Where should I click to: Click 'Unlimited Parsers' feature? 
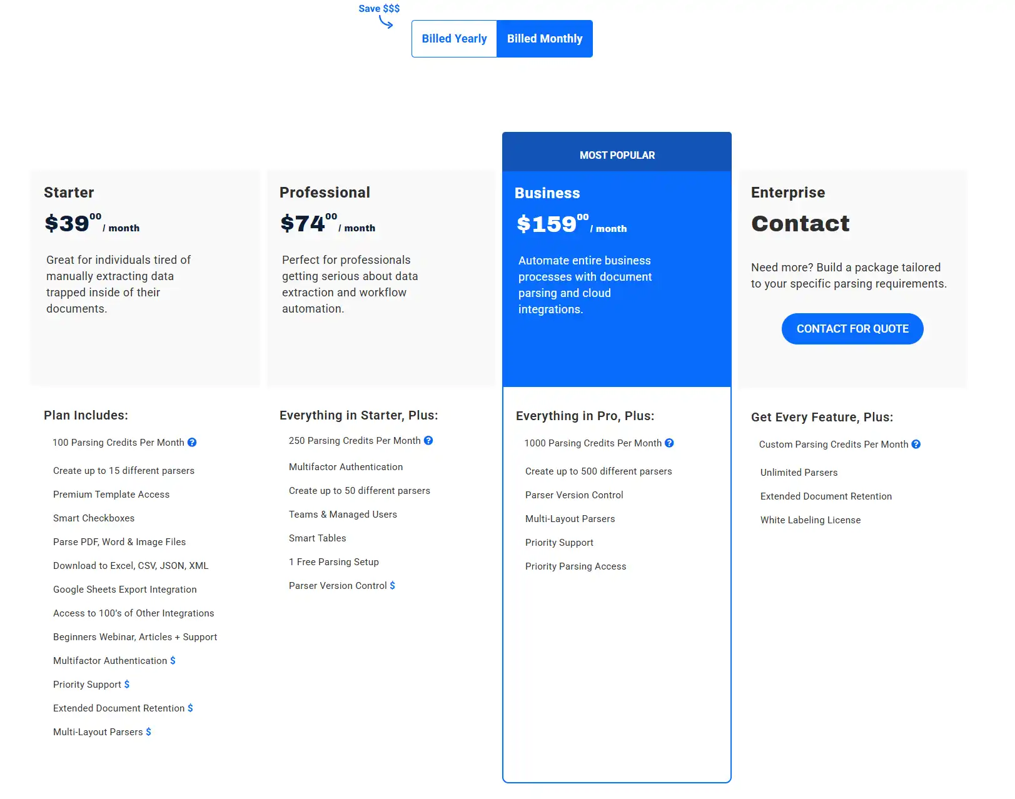click(x=799, y=473)
